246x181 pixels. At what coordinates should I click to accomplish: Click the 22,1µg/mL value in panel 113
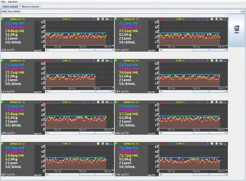click(x=15, y=72)
